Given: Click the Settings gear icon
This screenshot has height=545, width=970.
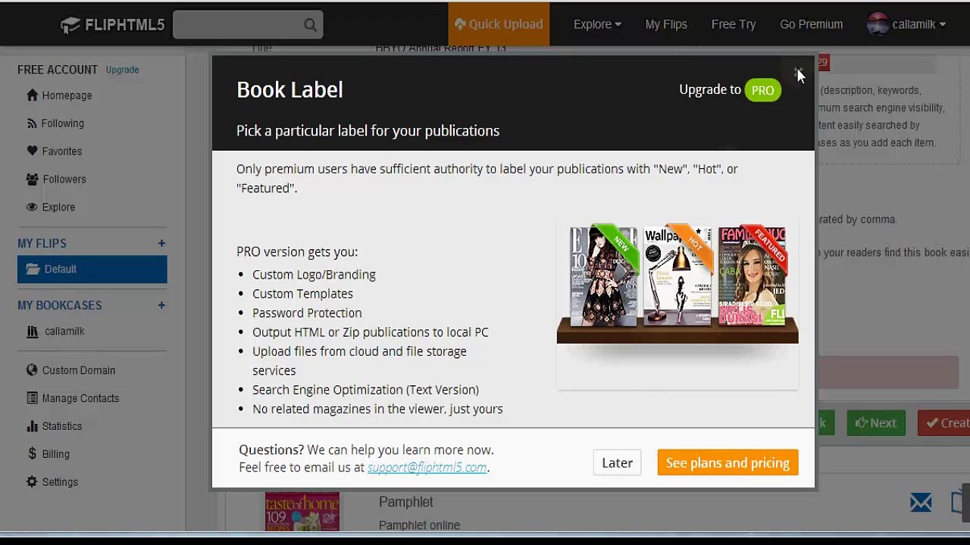Looking at the screenshot, I should click(32, 481).
